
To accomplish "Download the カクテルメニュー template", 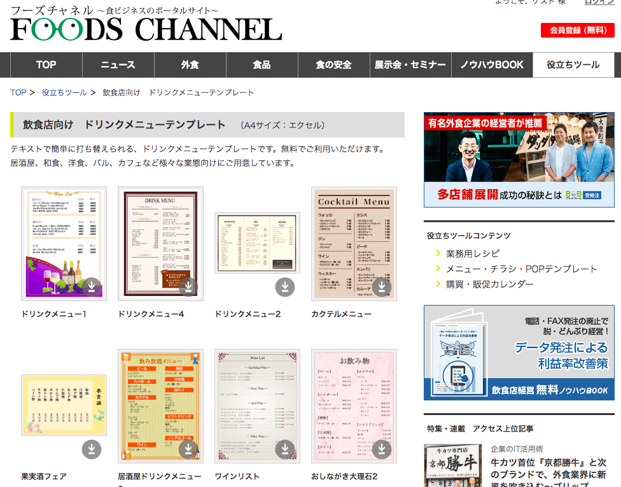I will (x=382, y=287).
